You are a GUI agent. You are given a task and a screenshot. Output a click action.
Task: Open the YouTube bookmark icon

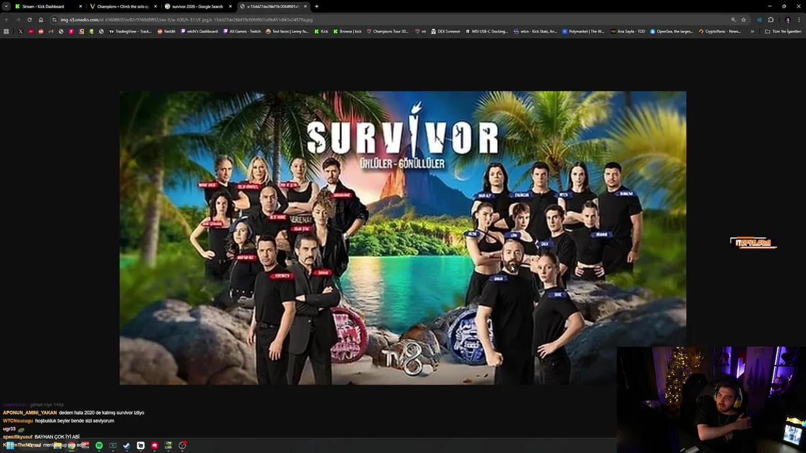point(31,31)
